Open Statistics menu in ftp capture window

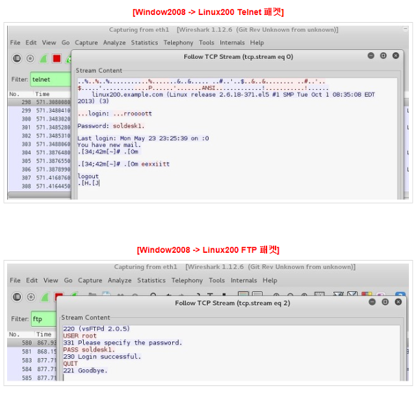click(151, 280)
